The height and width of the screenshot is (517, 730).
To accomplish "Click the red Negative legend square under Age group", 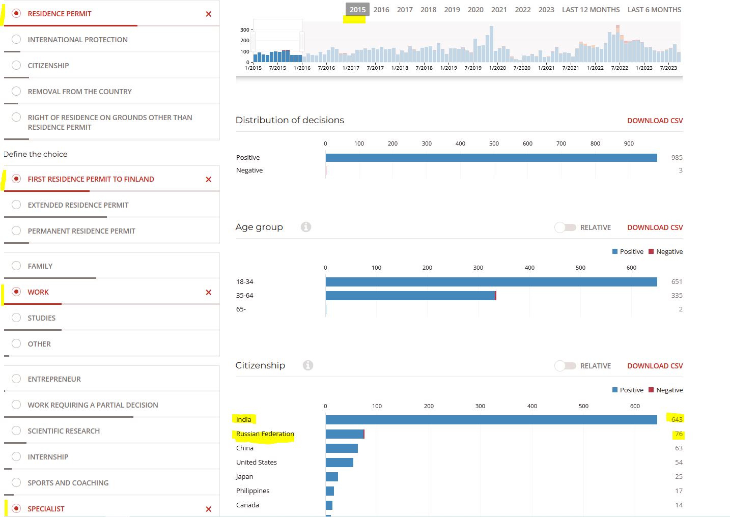I will [651, 252].
